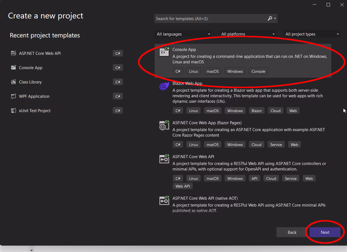
Task: Click the C# badge beside recent WPF Application
Action: point(118,96)
